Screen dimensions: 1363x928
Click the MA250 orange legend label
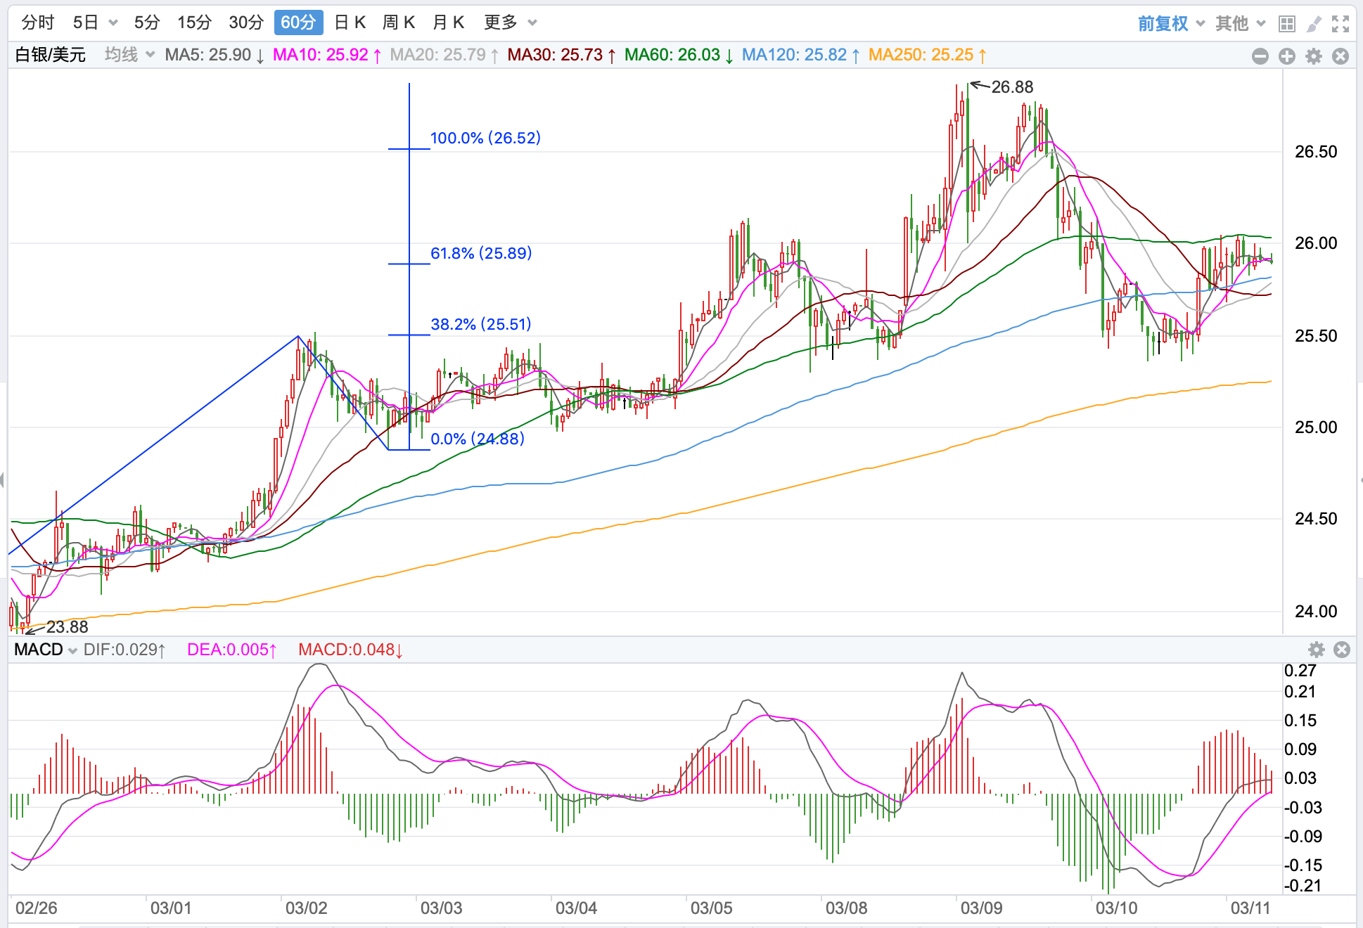coord(927,55)
